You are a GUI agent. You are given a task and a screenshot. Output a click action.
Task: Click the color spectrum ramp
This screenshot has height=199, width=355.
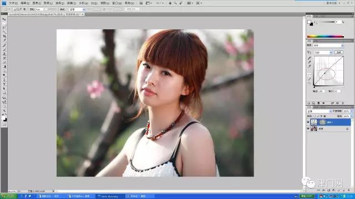click(x=326, y=36)
